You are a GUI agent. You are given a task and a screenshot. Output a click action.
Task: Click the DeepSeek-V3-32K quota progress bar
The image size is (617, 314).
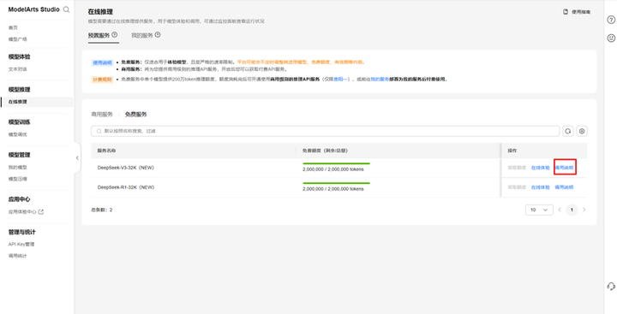click(336, 163)
